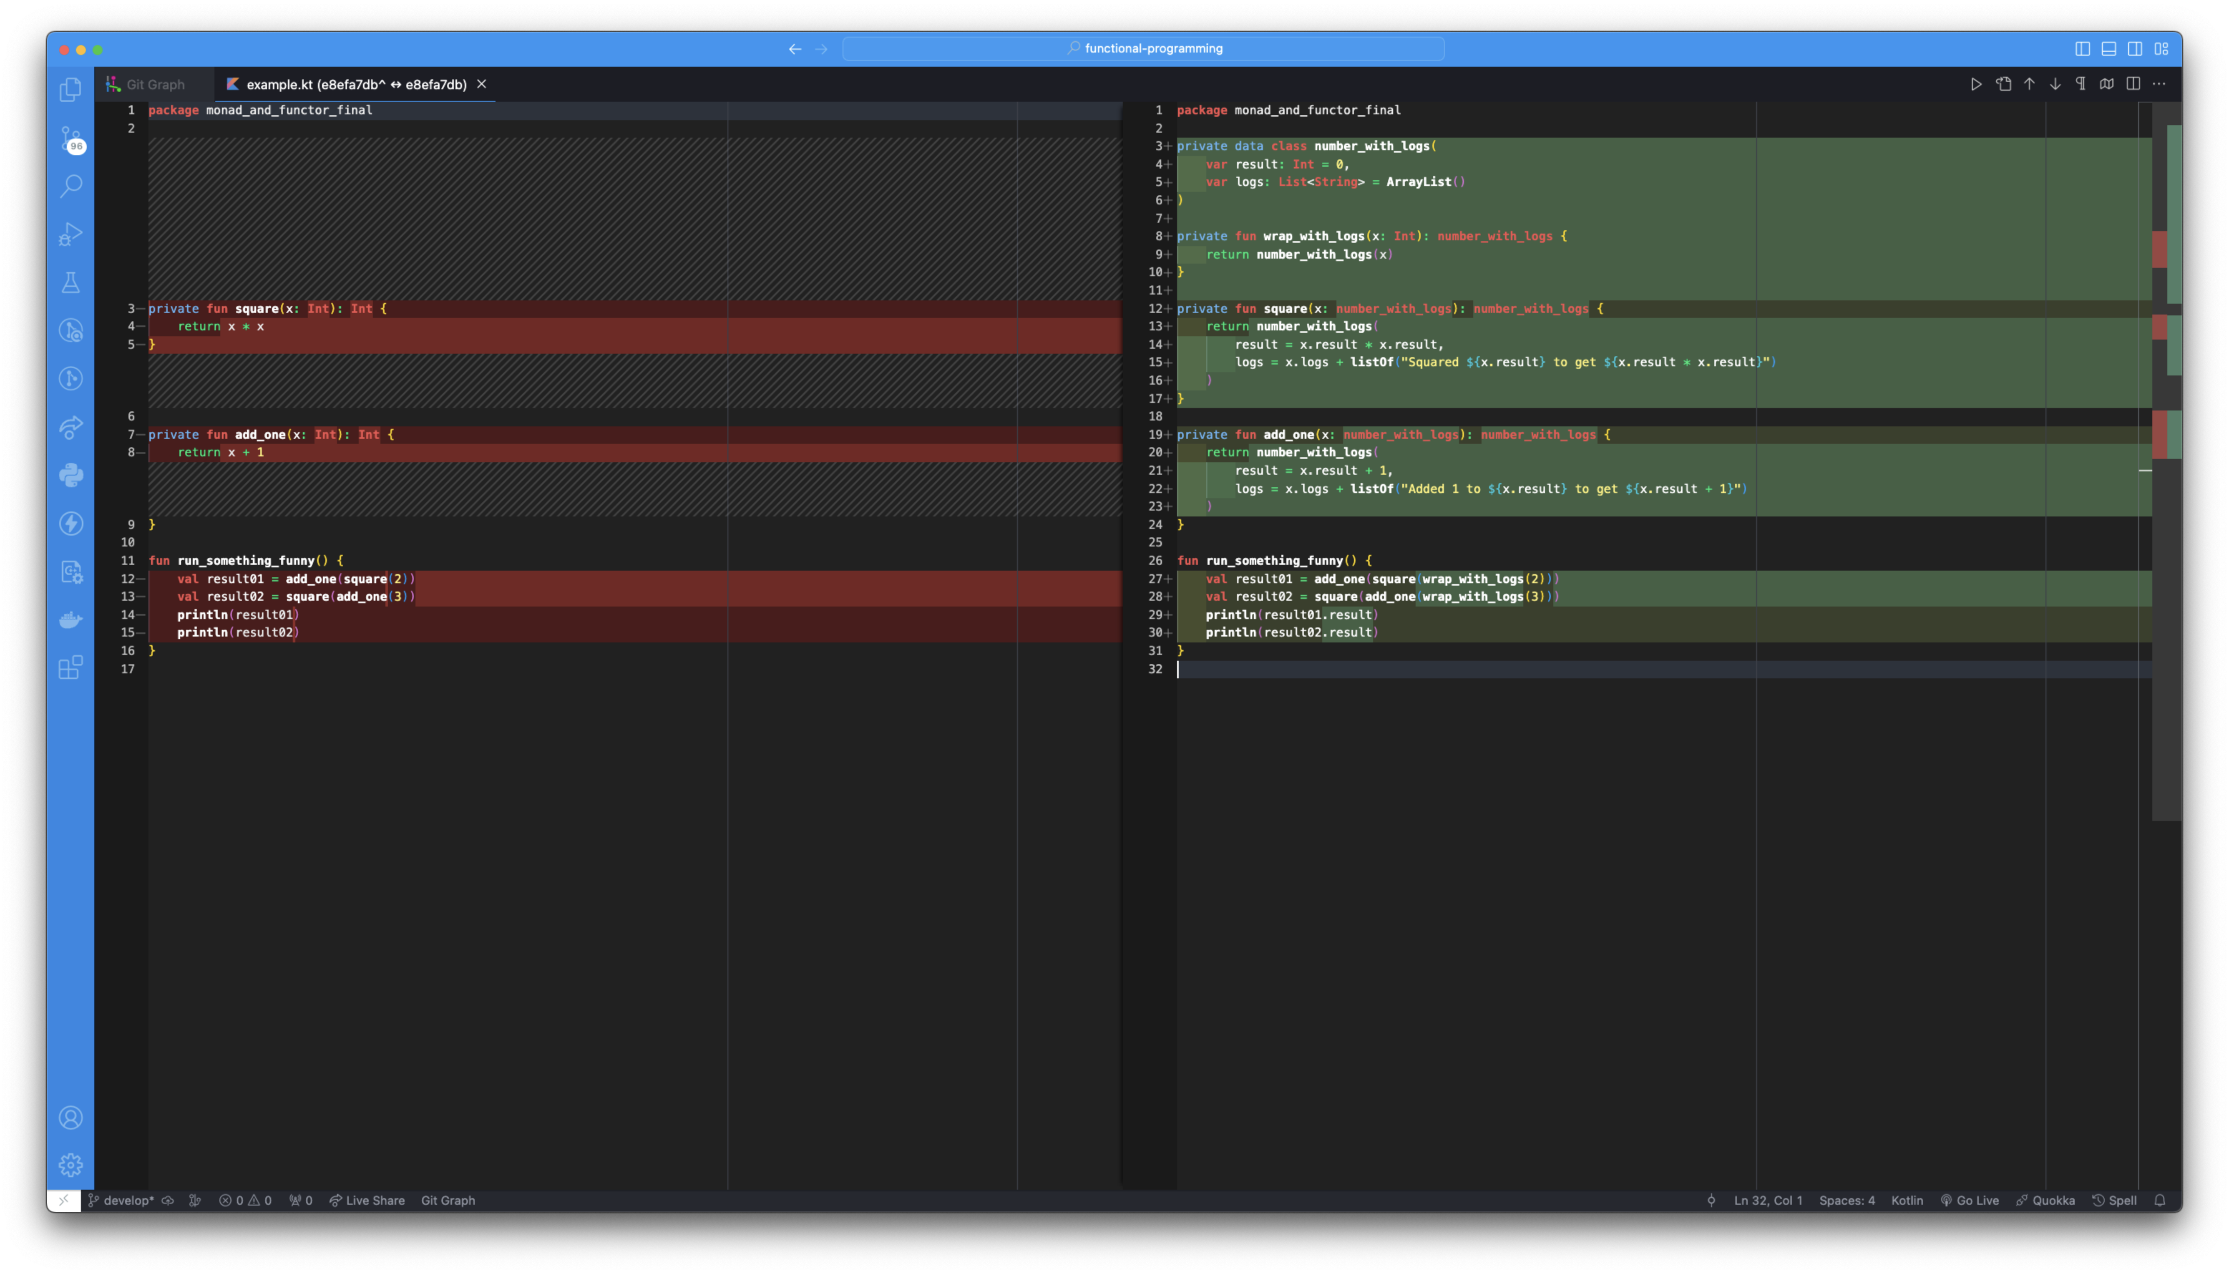Screen dimensions: 2229x1274
Task: Click the right-pane 'package monad_and_functor_final' line
Action: click(x=1288, y=110)
